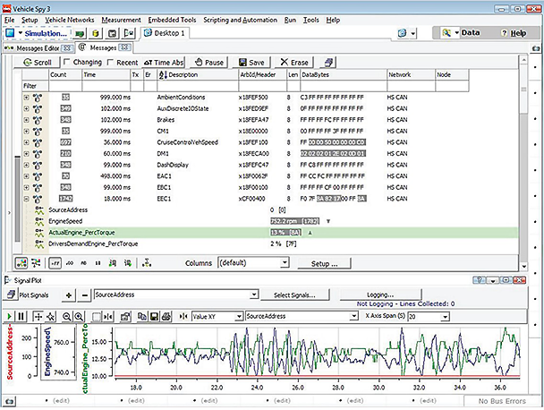Screen dimensions: 544x410
Task: Click the calendar-style icon in the main toolbar
Action: click(x=112, y=34)
